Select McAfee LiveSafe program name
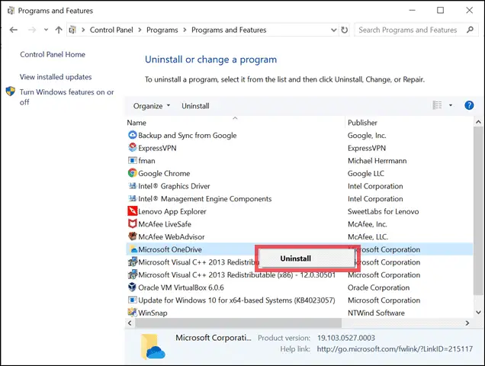Viewport: 485px width, 366px height. [x=165, y=224]
